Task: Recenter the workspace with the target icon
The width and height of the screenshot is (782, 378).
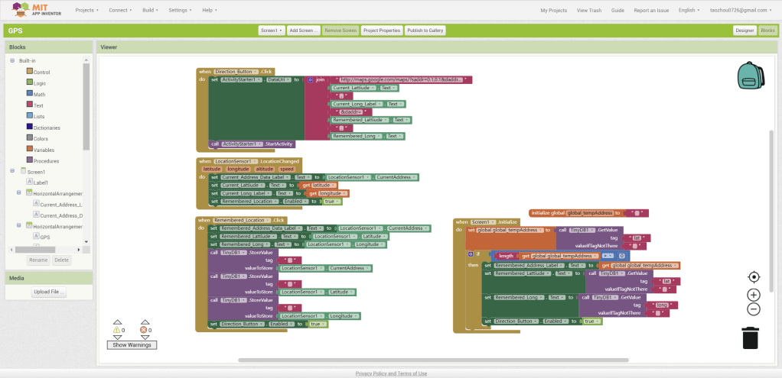Action: point(753,277)
